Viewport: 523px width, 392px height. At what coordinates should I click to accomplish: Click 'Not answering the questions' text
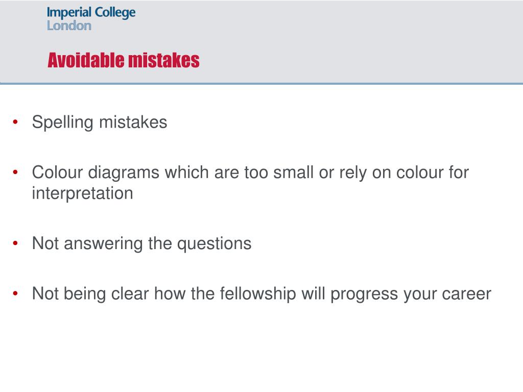pyautogui.click(x=141, y=243)
